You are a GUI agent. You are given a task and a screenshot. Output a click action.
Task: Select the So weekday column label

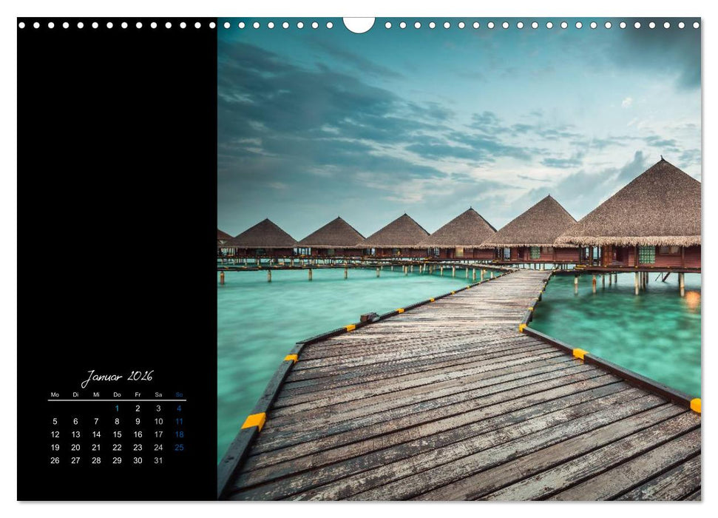pos(178,394)
